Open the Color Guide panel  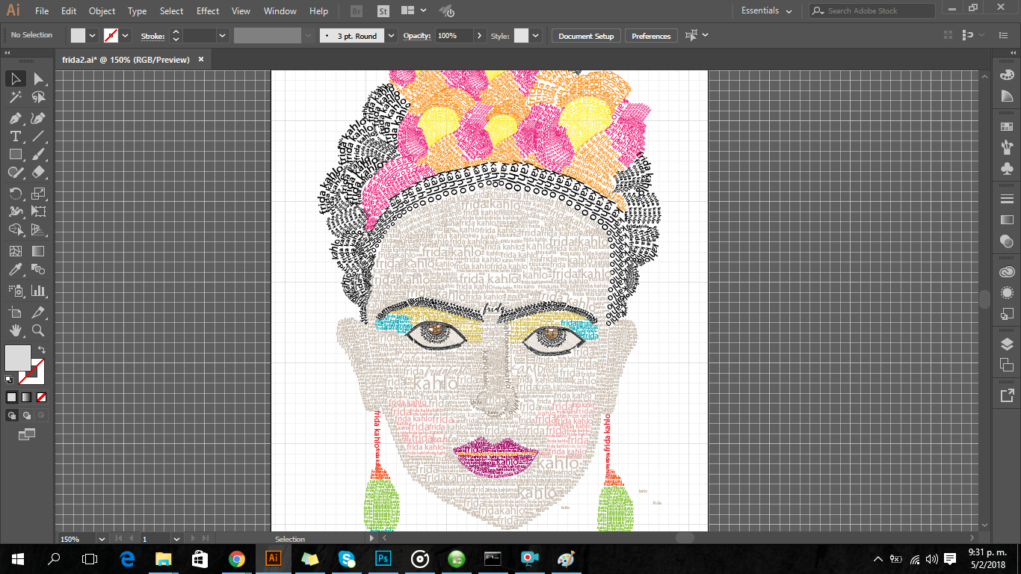(x=1007, y=96)
